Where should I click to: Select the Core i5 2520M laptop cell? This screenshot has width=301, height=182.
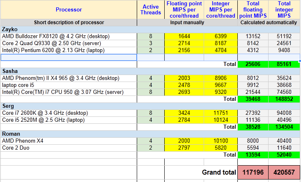click(69, 120)
